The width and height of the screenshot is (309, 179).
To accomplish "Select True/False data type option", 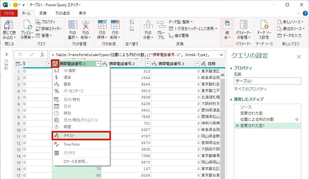I will click(x=71, y=144).
